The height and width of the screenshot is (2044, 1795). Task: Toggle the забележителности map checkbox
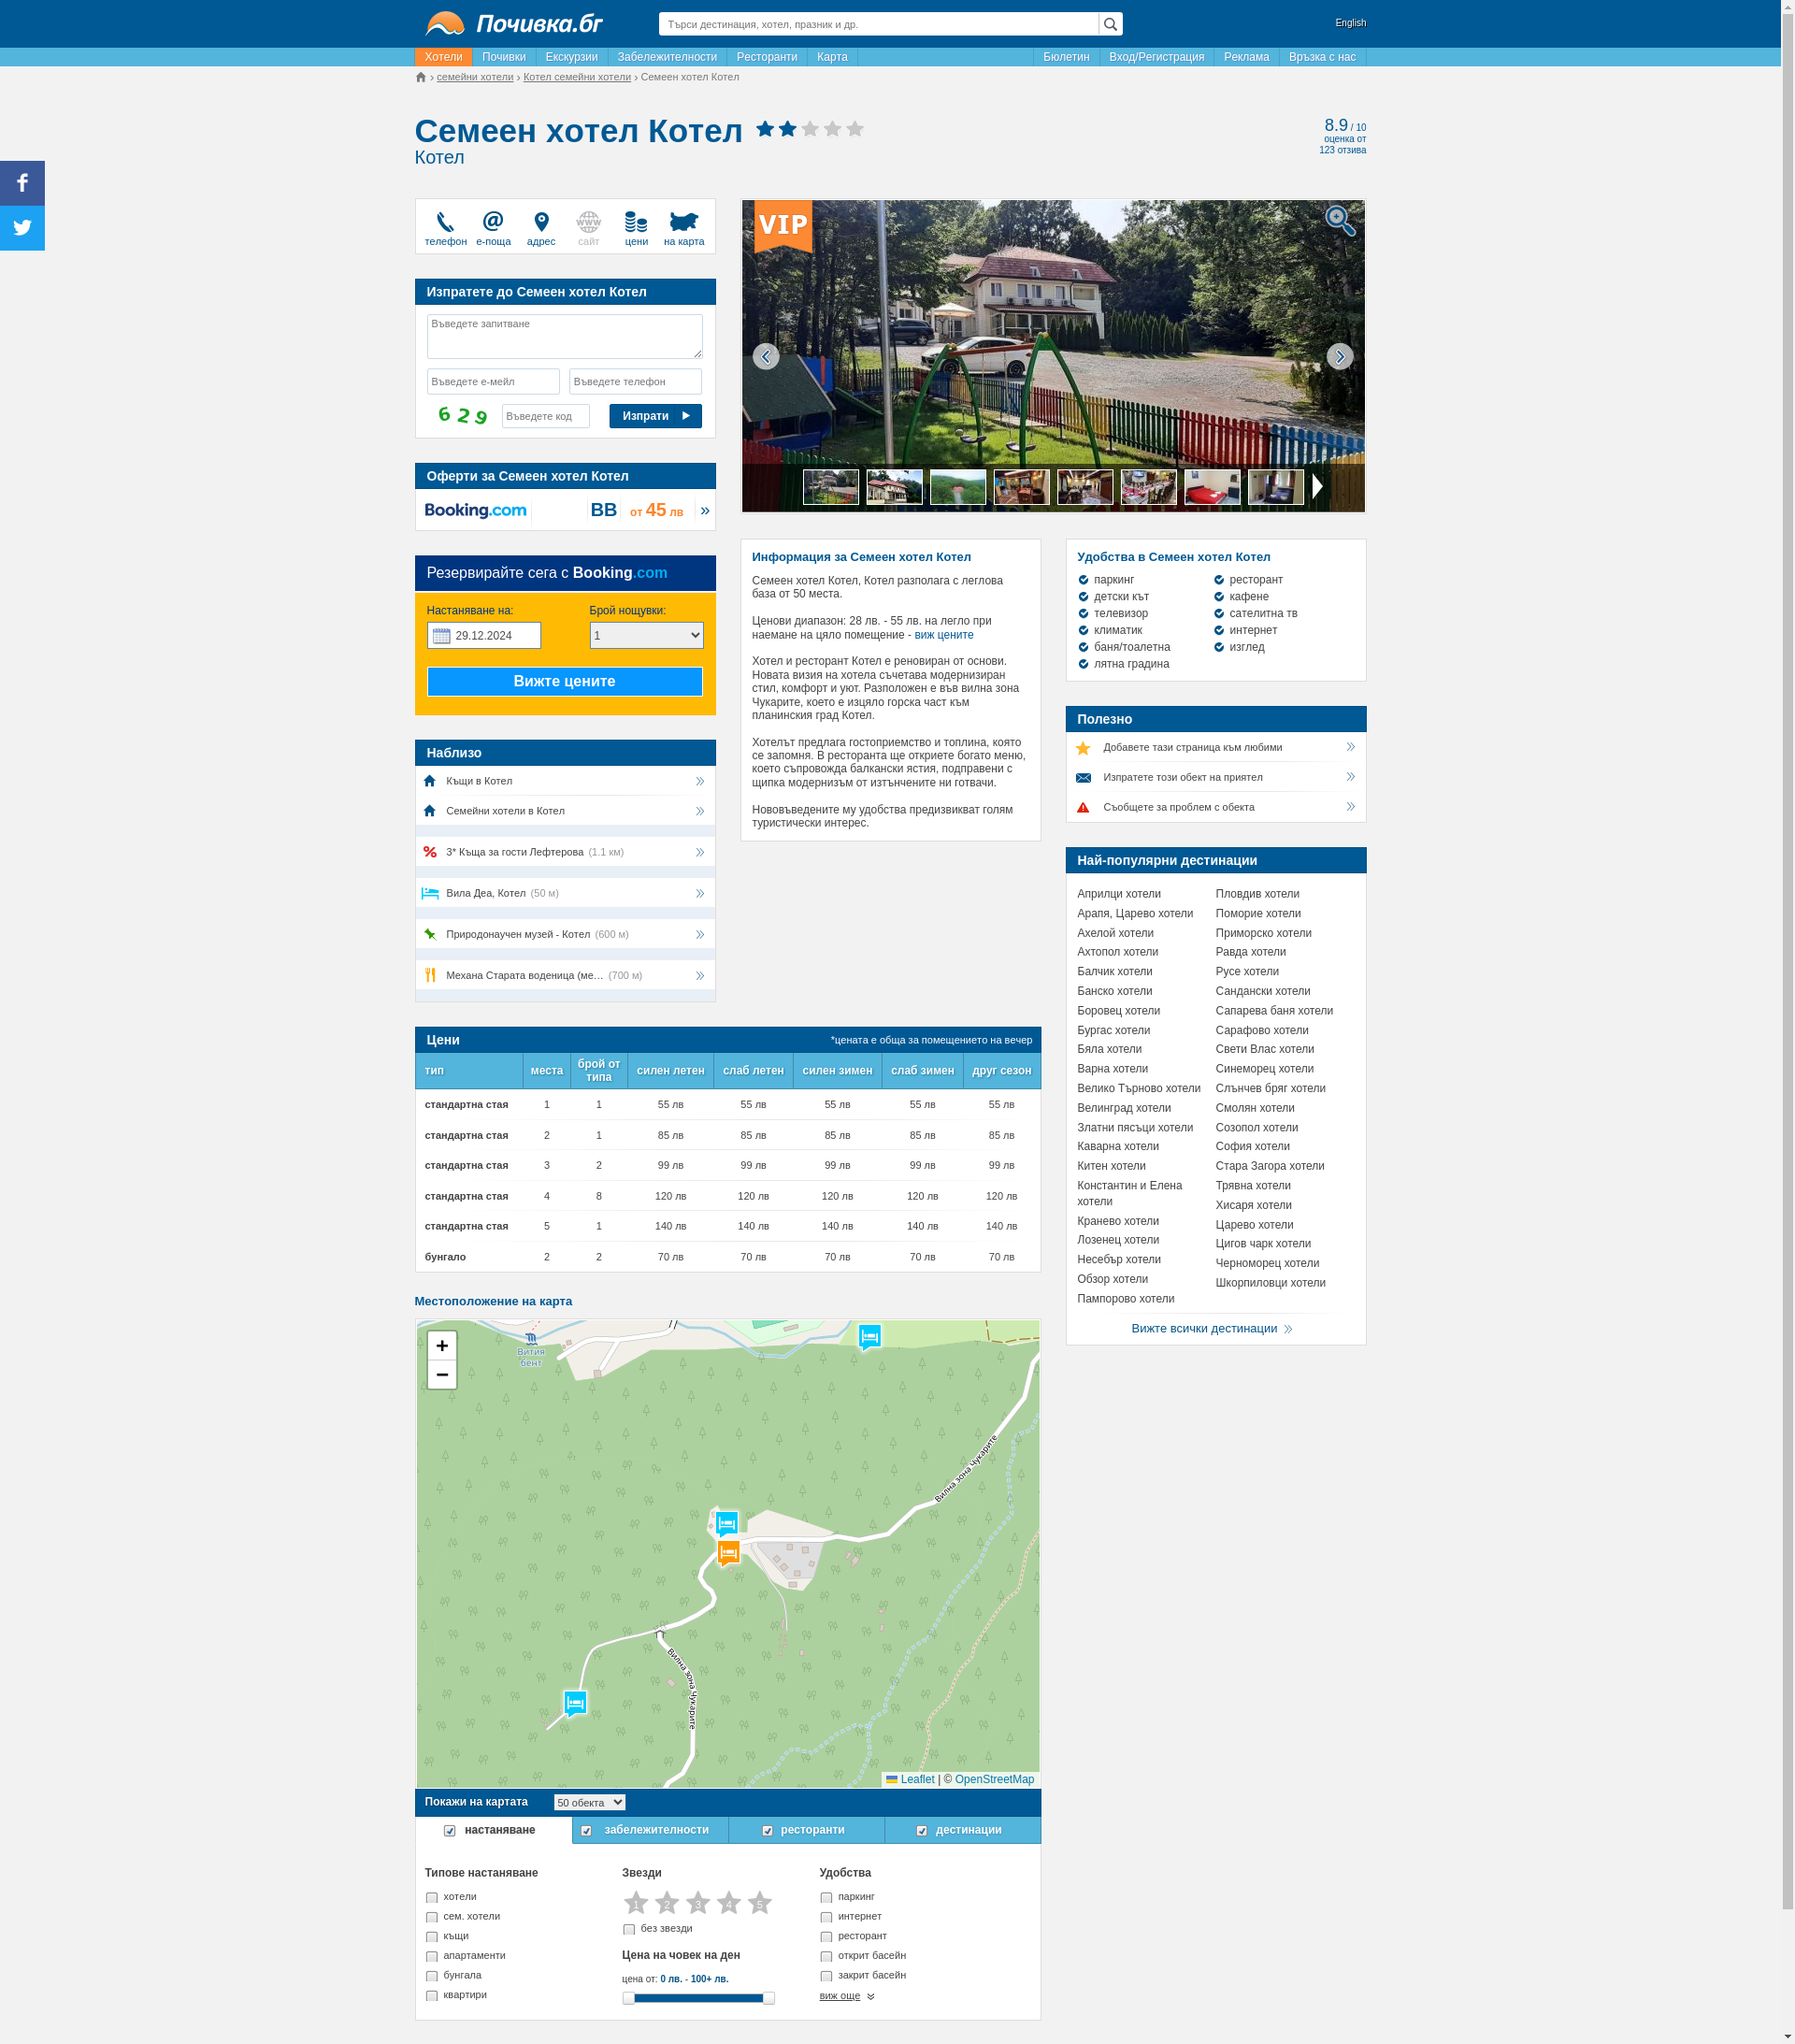coord(586,1831)
